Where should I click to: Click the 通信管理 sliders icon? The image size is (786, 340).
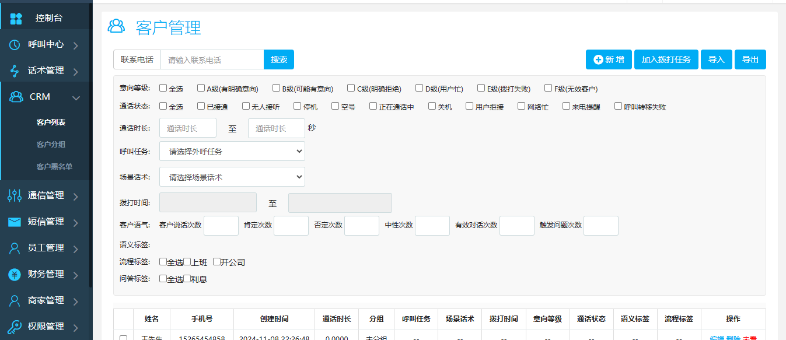[x=14, y=195]
